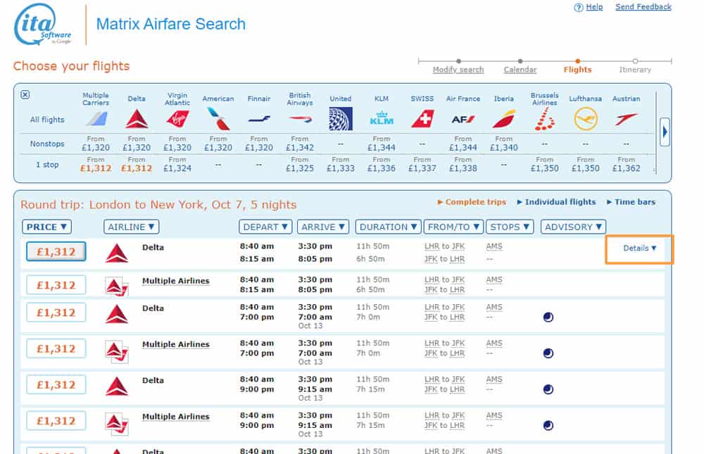The image size is (704, 454).
Task: Select the Finnair logo in the matrix
Action: (259, 119)
